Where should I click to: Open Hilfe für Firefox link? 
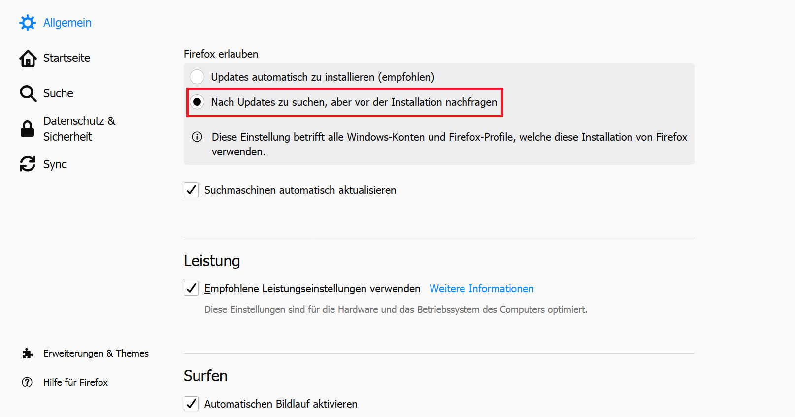tap(75, 382)
